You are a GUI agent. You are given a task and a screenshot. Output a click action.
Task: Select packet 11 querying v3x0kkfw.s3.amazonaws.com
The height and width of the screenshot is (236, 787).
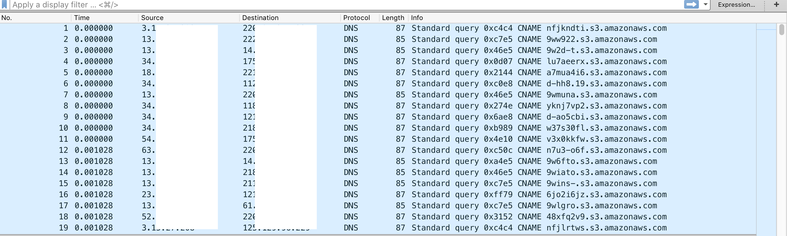tap(378, 139)
